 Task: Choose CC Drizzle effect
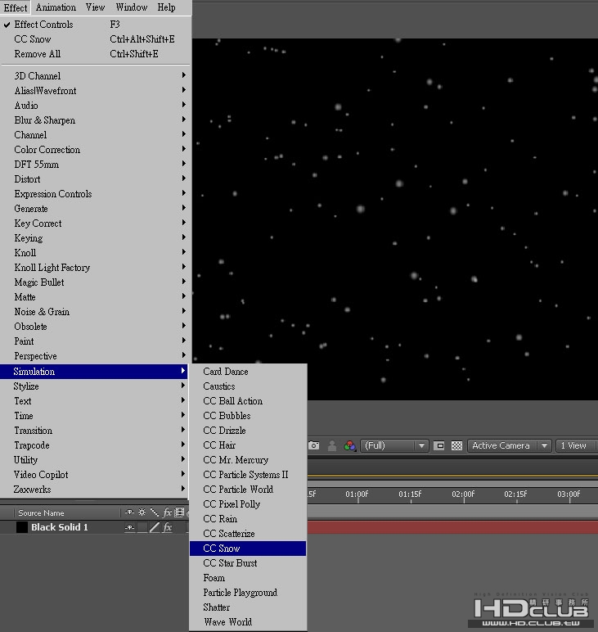click(248, 431)
